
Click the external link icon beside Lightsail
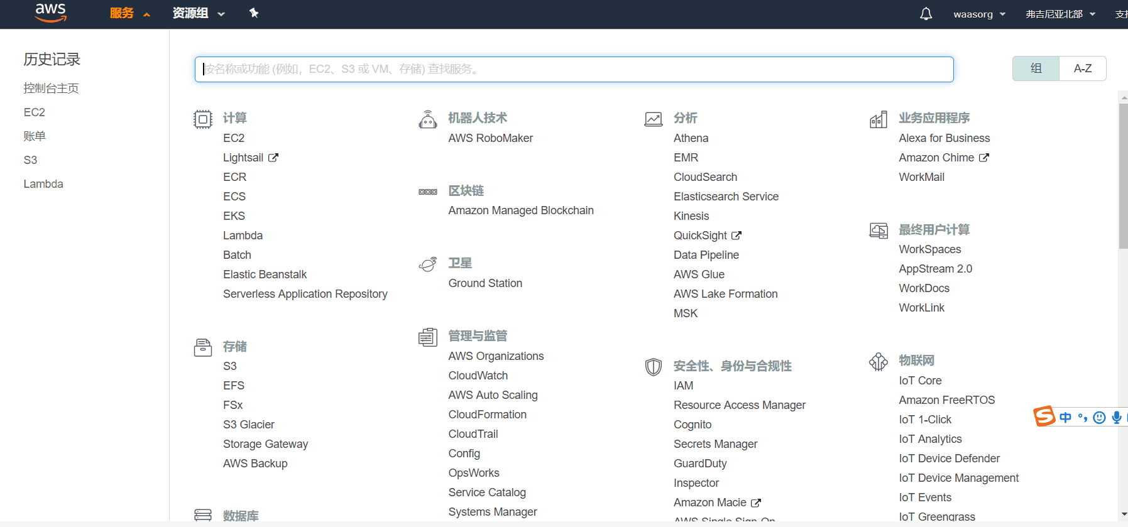point(273,158)
